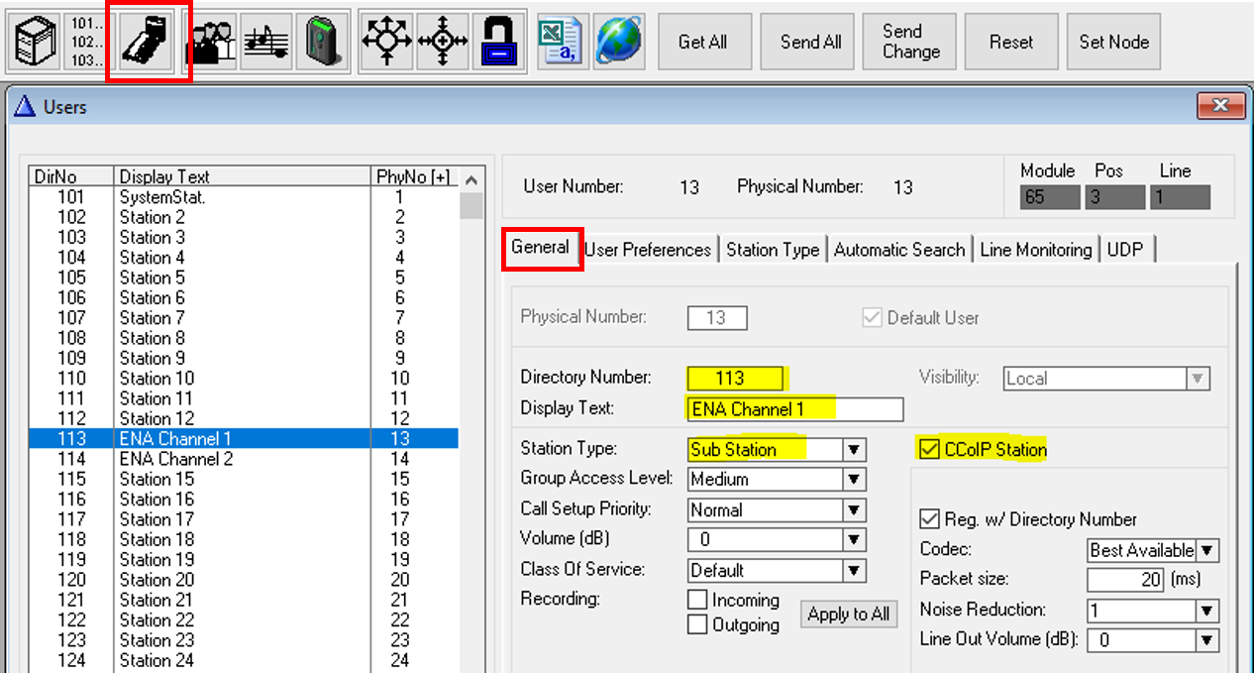Click the music notes audio icon
The height and width of the screenshot is (673, 1254).
pos(267,42)
